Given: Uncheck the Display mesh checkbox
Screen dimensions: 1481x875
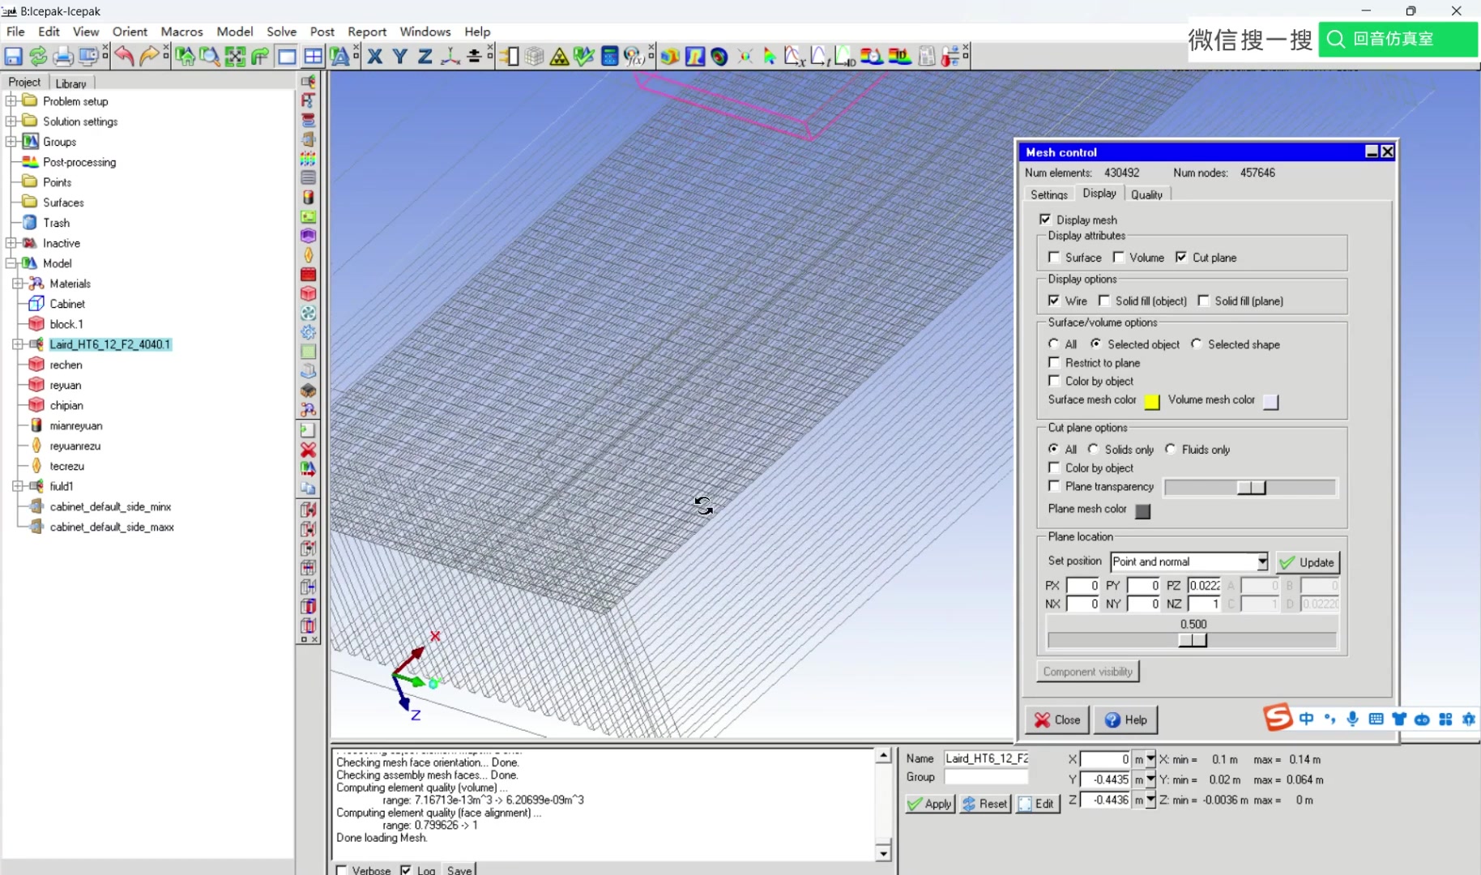Looking at the screenshot, I should point(1045,220).
